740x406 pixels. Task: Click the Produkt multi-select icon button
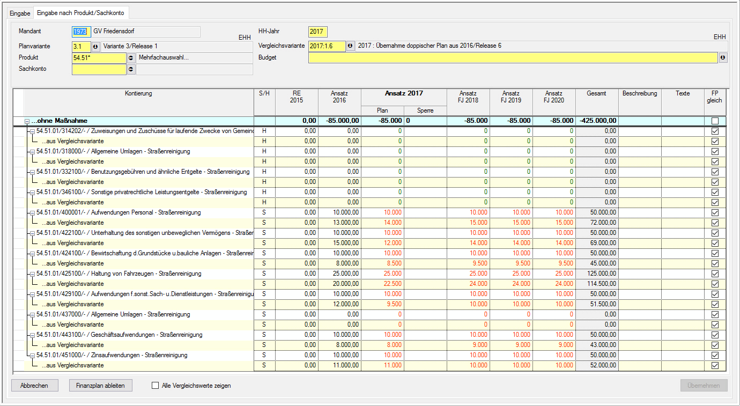[x=131, y=58]
